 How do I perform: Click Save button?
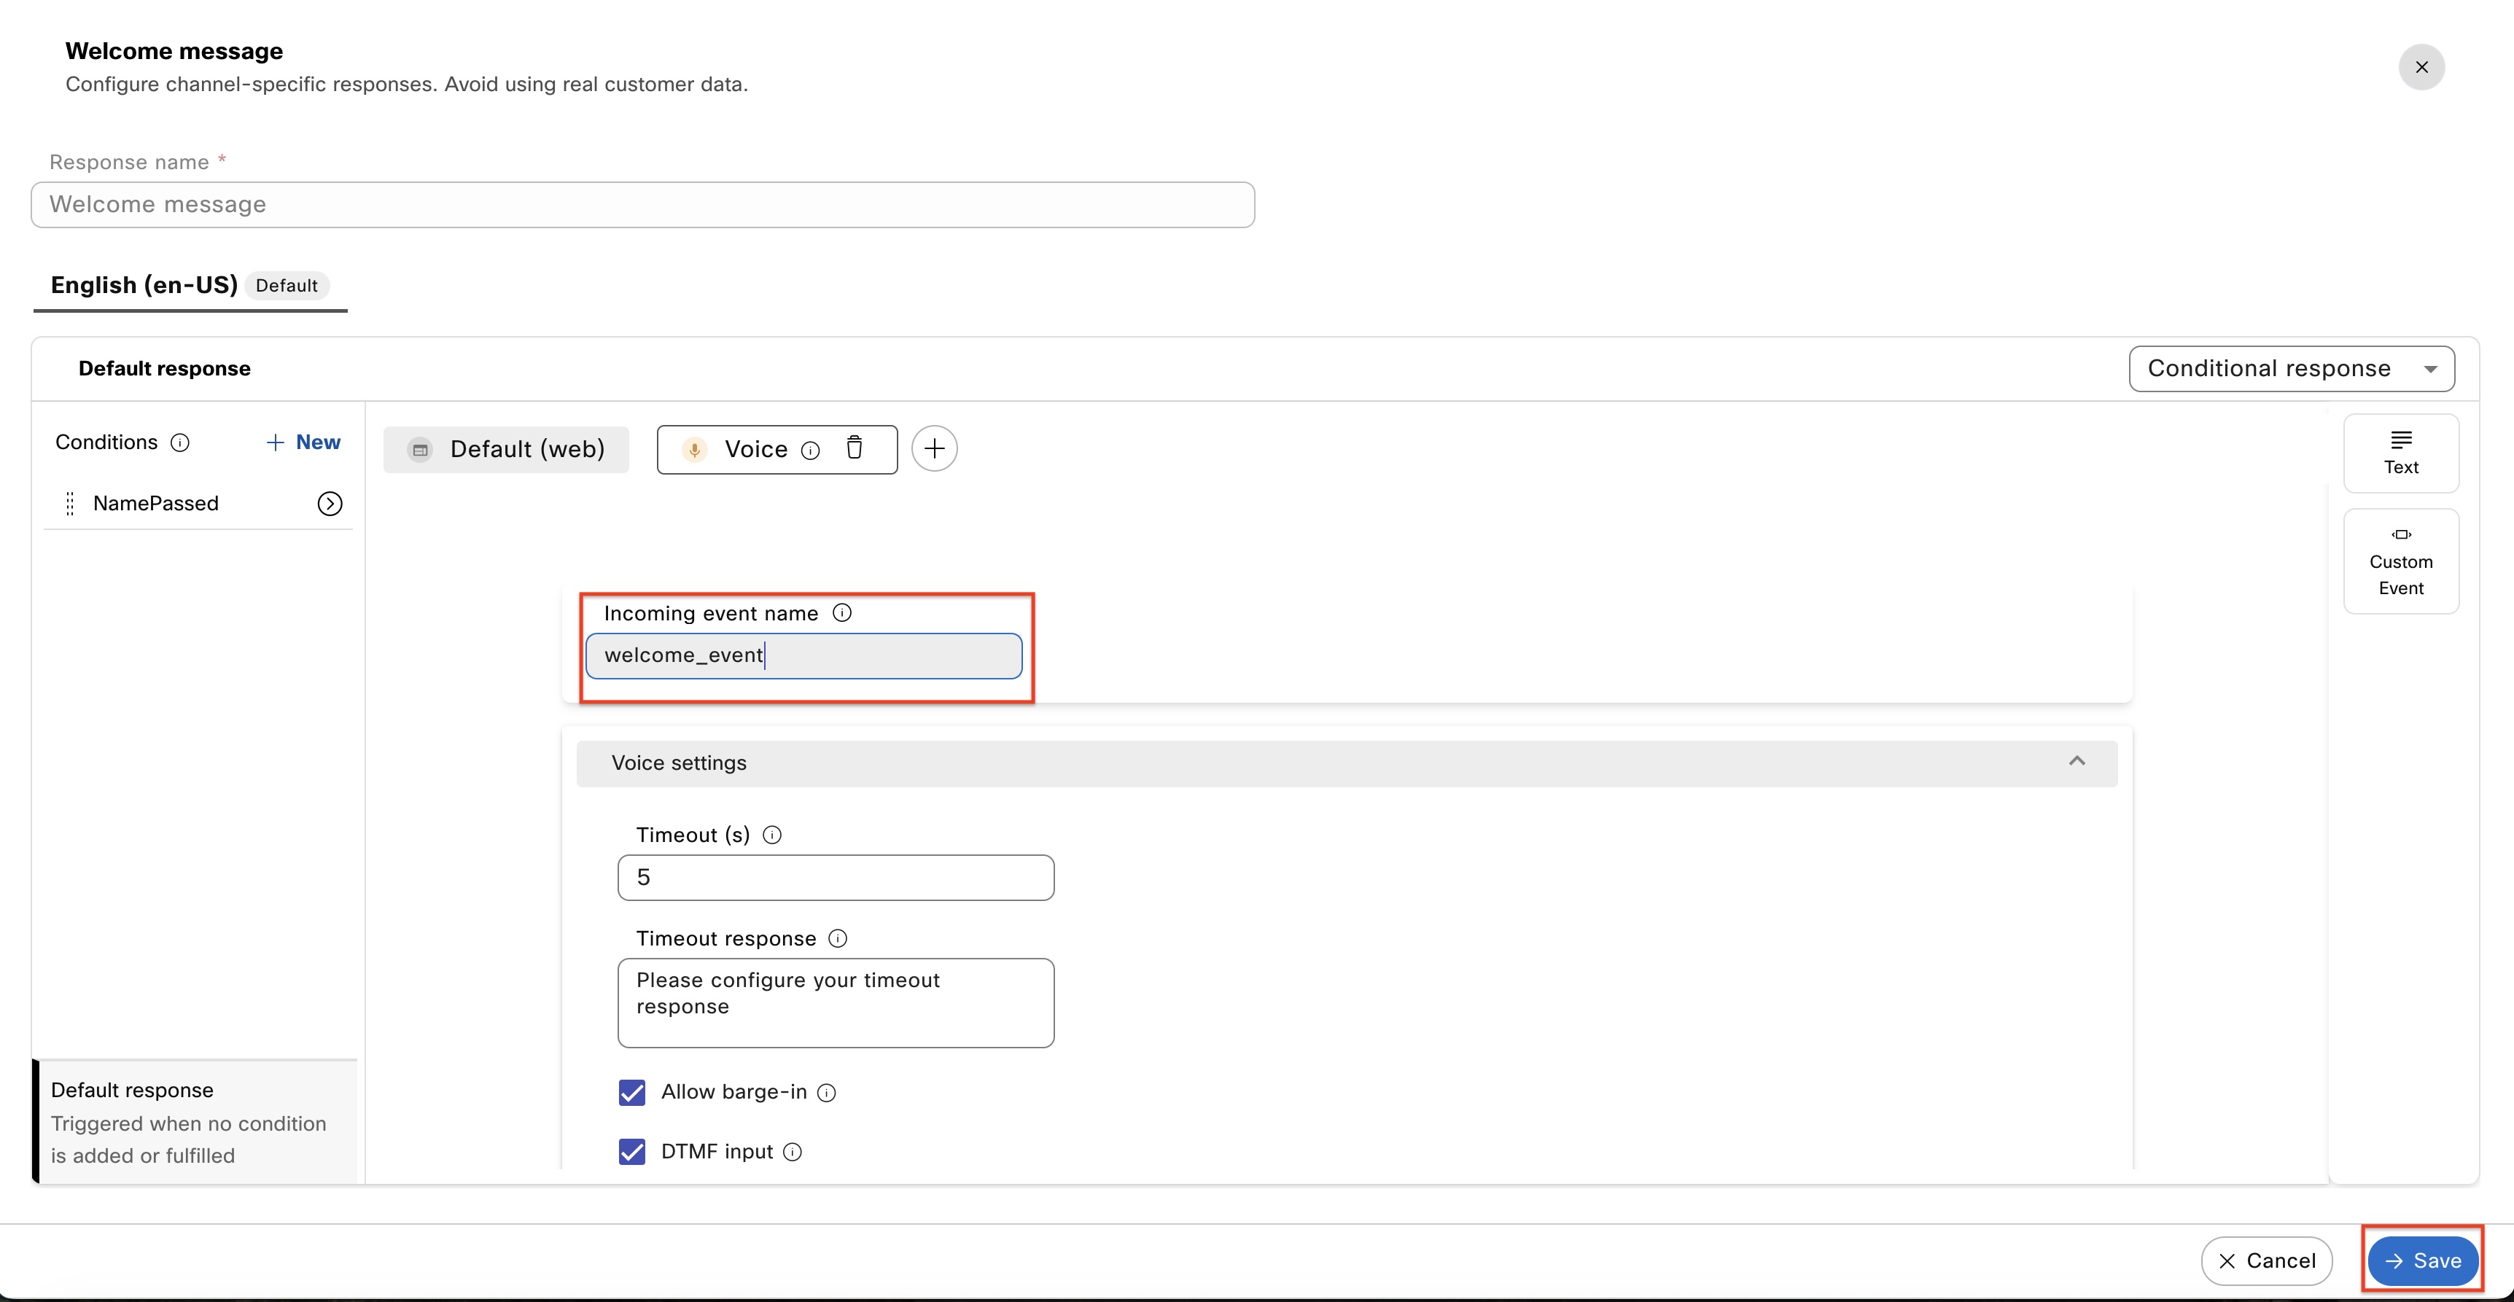pyautogui.click(x=2421, y=1261)
